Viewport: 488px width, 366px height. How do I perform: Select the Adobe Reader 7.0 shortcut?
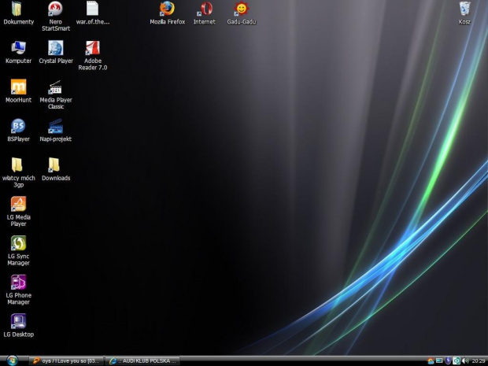click(92, 48)
